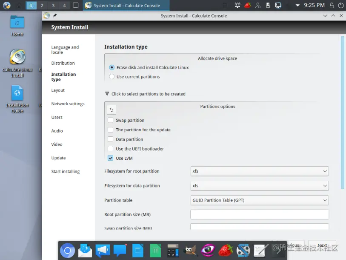Viewport: 346px width, 260px height.
Task: Collapse Click to select partitions to be created
Action: [145, 94]
